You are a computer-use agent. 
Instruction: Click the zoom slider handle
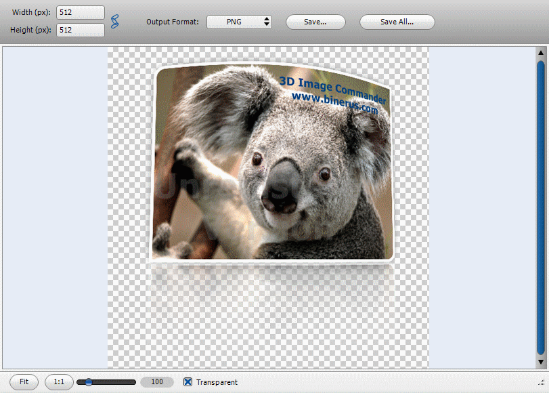(89, 381)
